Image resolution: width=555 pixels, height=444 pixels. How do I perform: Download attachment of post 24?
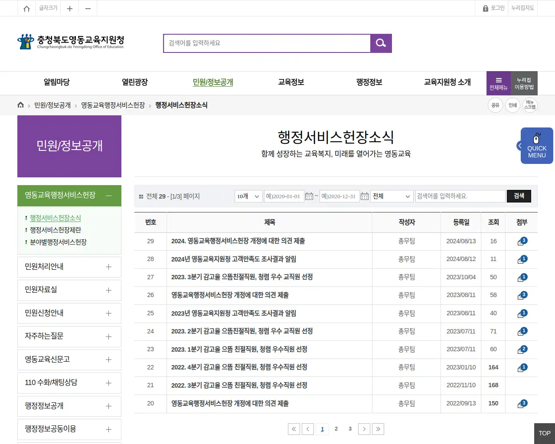tap(522, 331)
